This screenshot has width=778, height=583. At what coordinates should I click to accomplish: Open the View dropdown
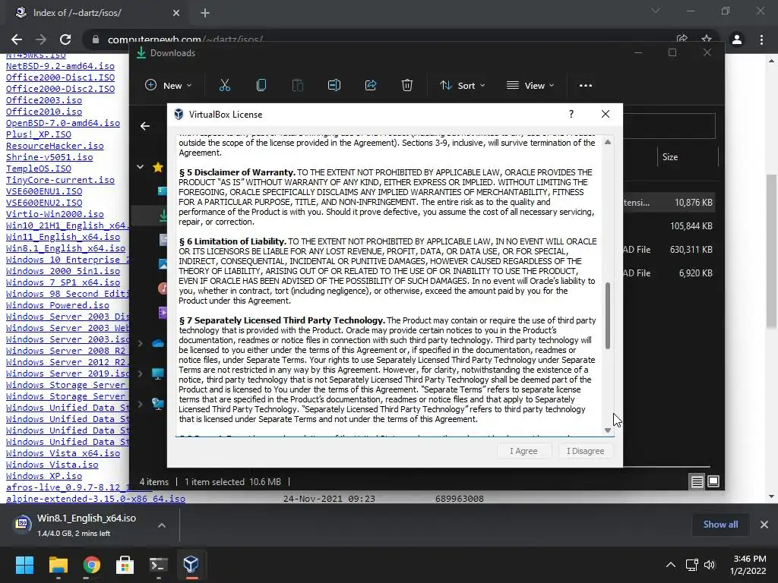point(530,85)
